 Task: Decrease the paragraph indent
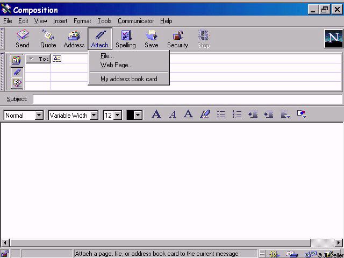coord(253,114)
